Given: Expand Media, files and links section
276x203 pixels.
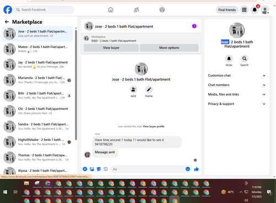Looking at the screenshot, I should coord(237,95).
